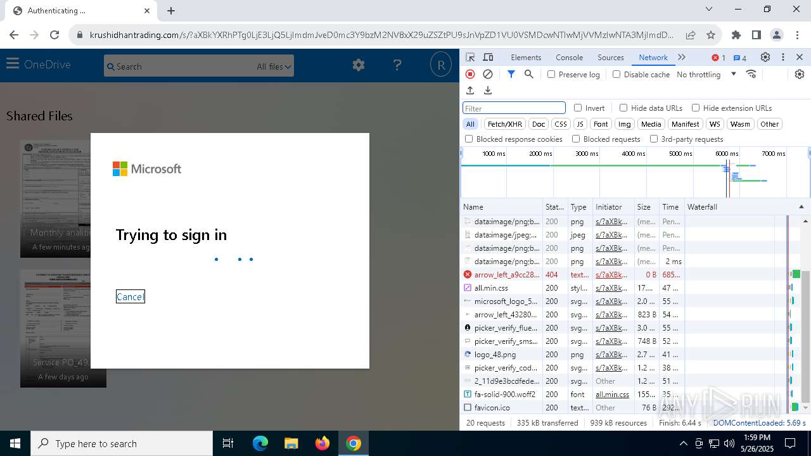The width and height of the screenshot is (811, 456).
Task: Open the OneDrive hamburger menu
Action: 13,63
